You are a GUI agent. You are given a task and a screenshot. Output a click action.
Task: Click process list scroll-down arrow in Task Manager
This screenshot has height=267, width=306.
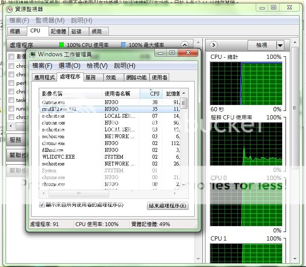pyautogui.click(x=184, y=184)
